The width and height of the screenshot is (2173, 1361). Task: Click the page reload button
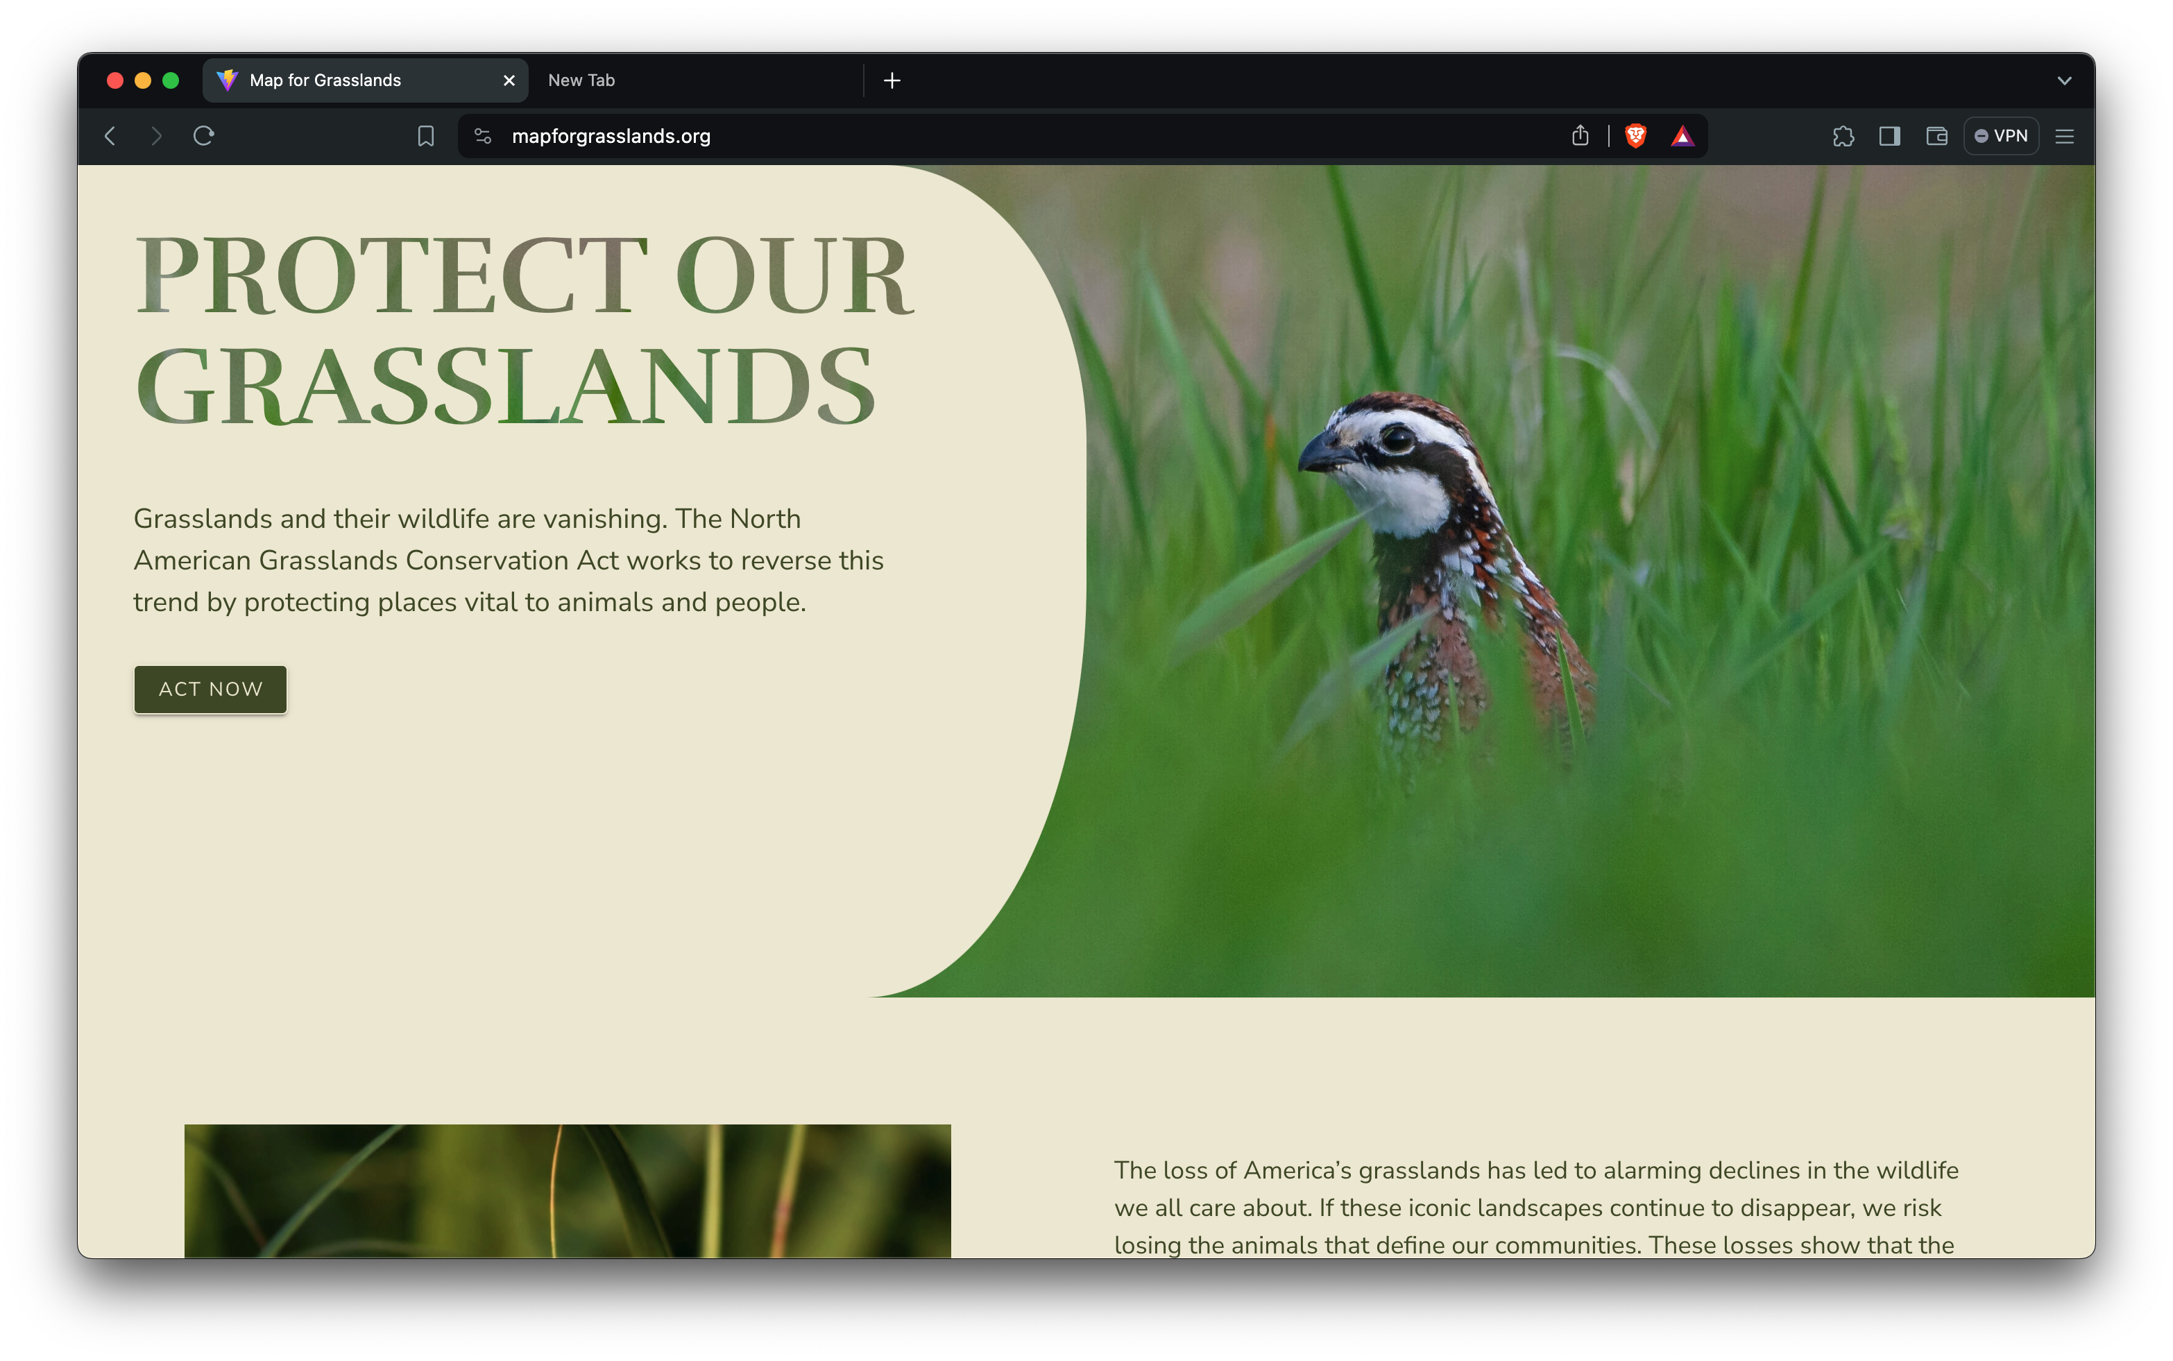[x=204, y=135]
